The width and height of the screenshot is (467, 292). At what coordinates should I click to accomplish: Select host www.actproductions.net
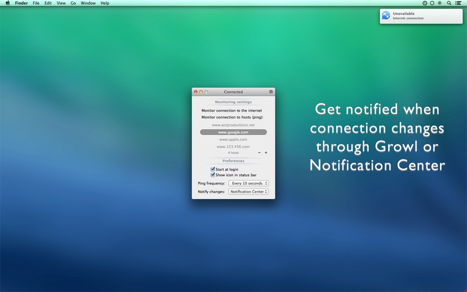point(233,125)
